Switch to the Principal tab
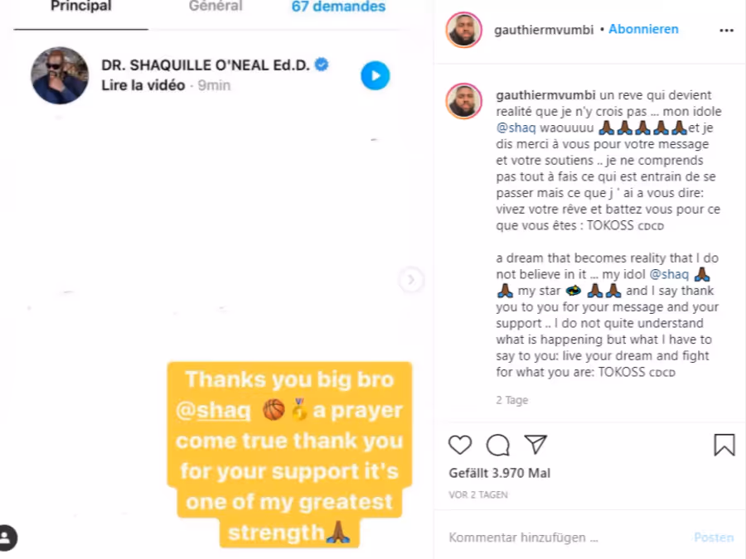This screenshot has height=559, width=746. (x=81, y=6)
